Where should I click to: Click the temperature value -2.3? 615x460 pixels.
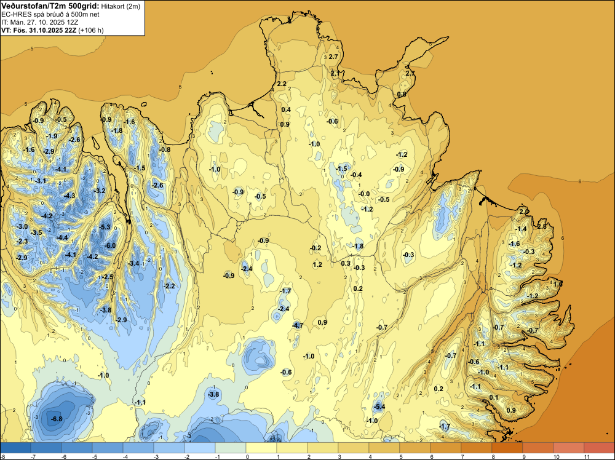tap(22, 241)
